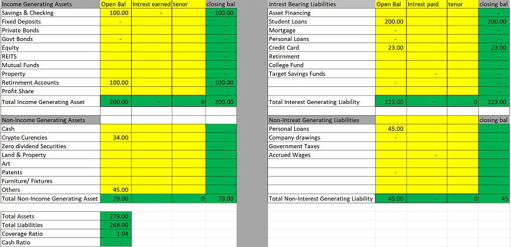Select the Intrest earned column header
This screenshot has width=511, height=247.
(x=151, y=4)
